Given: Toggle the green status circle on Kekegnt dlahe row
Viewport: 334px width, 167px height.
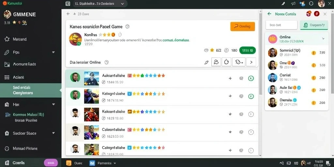Looking at the screenshot, I should 251,96.
